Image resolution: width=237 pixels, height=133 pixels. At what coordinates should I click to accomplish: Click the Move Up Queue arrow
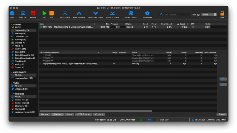(79, 13)
